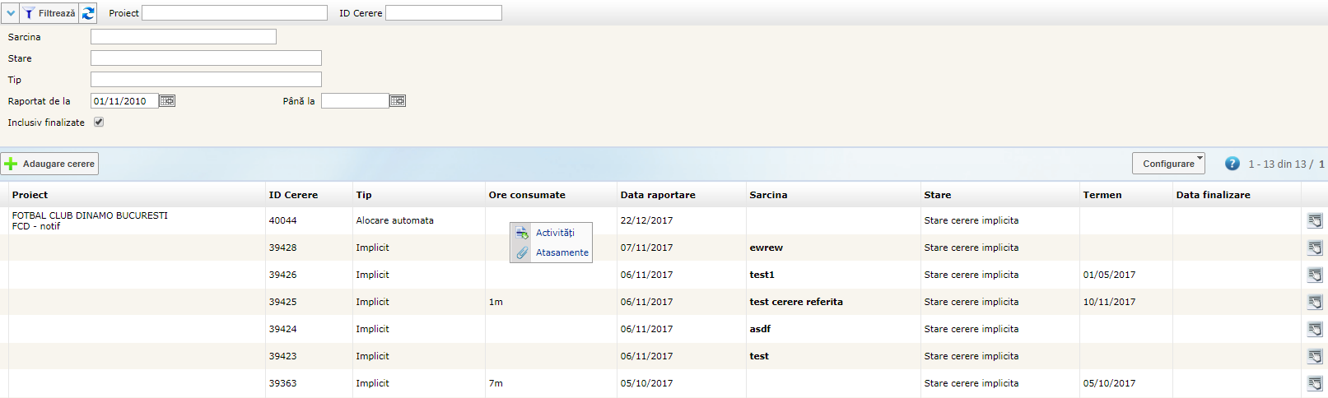Expand the Configurare dropdown button

click(x=1168, y=164)
